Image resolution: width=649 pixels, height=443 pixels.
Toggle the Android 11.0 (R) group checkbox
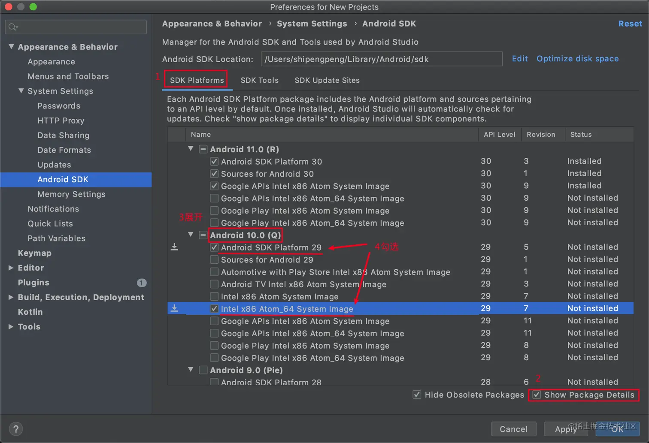point(203,149)
